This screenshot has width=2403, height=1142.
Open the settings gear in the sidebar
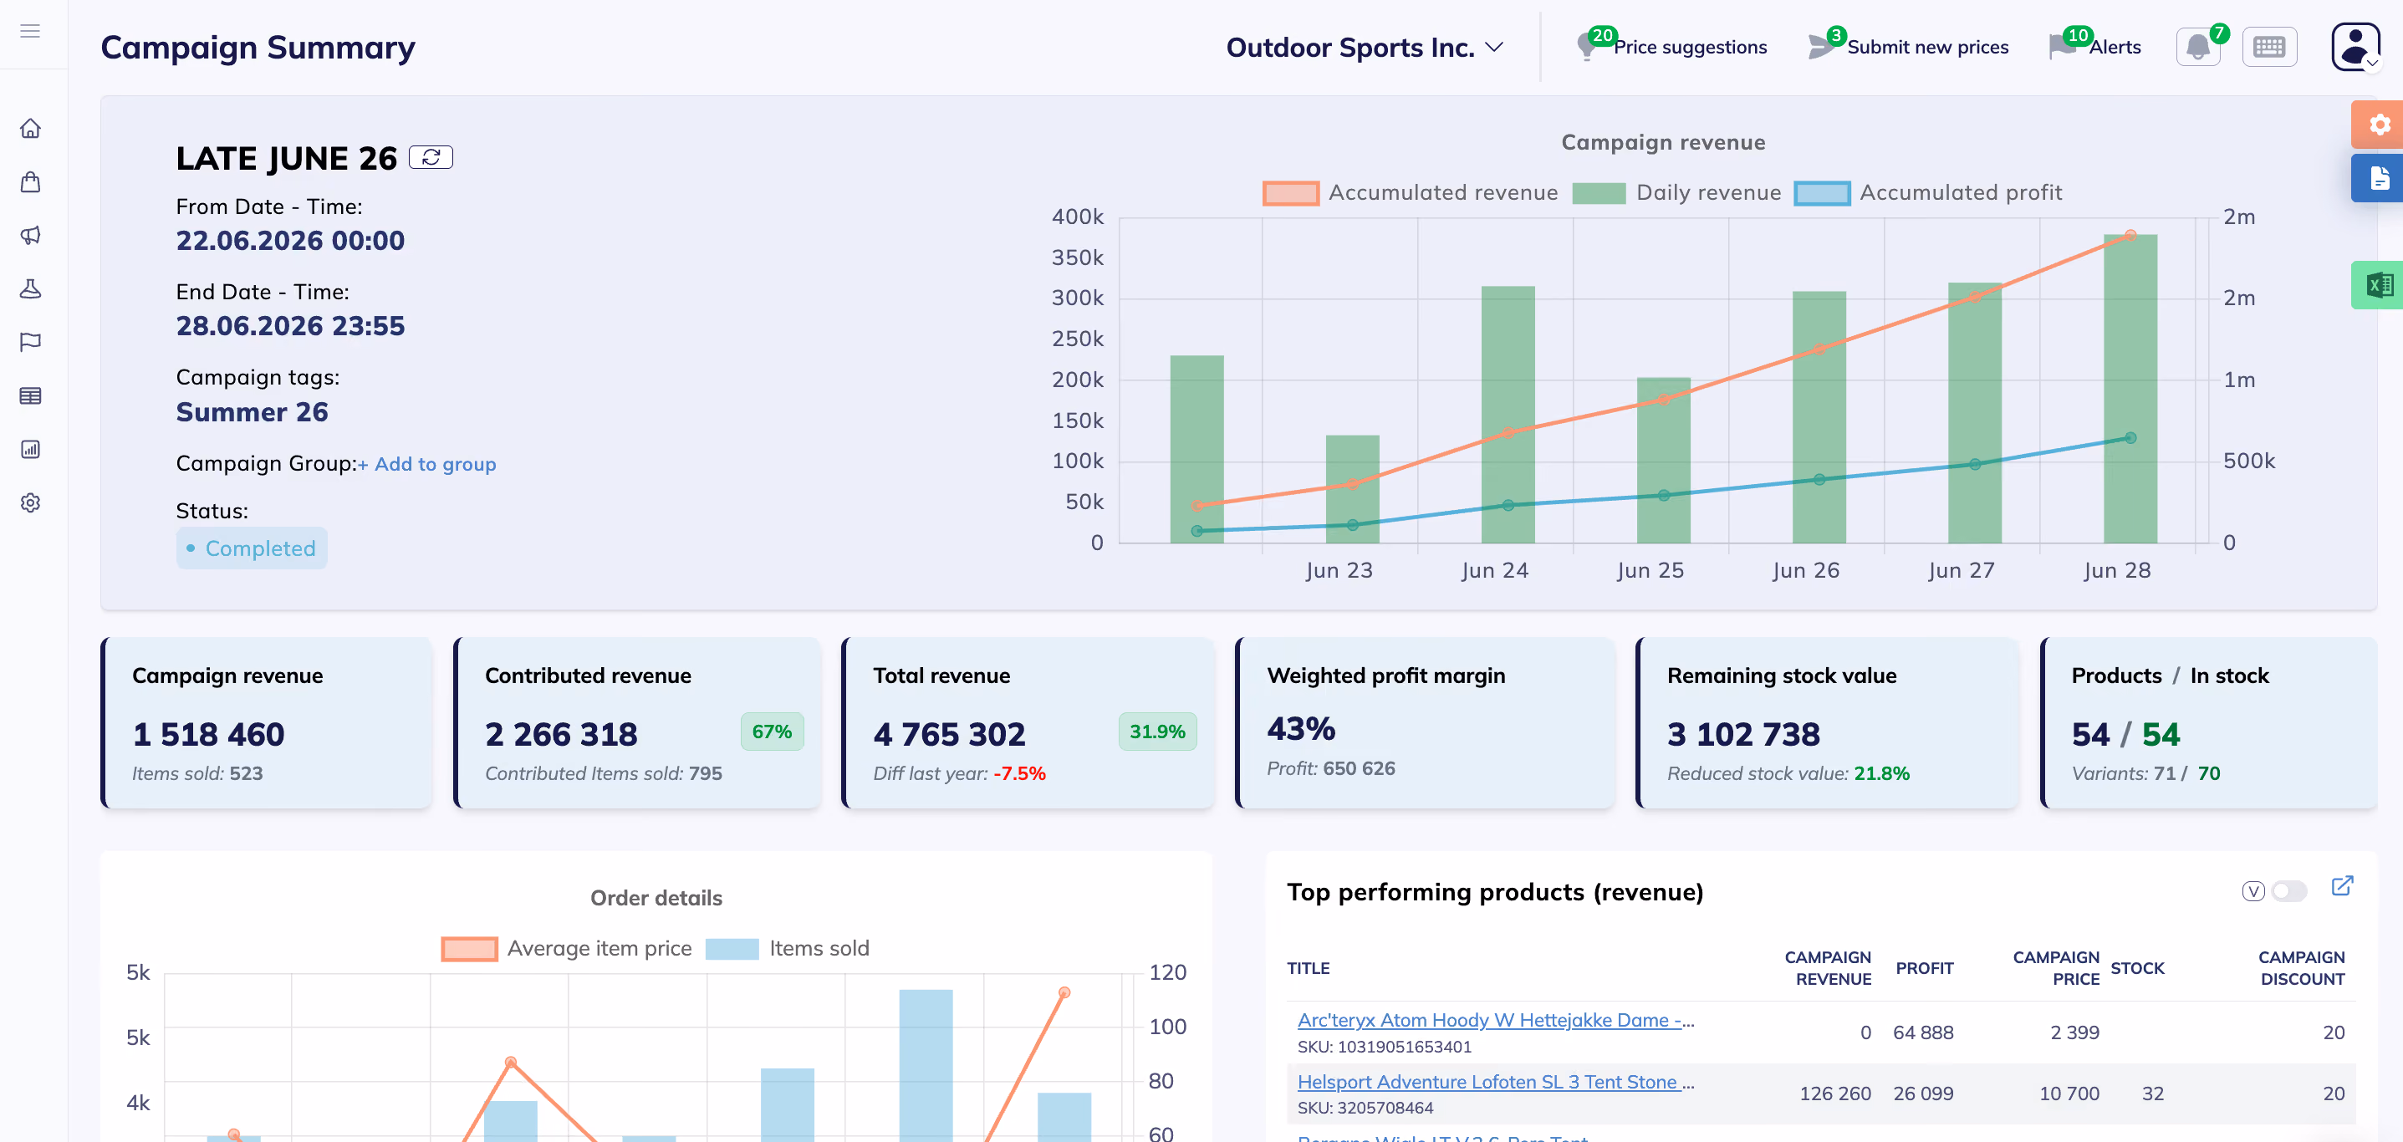pyautogui.click(x=30, y=502)
